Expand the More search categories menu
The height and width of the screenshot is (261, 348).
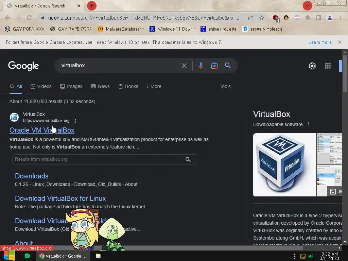point(154,86)
